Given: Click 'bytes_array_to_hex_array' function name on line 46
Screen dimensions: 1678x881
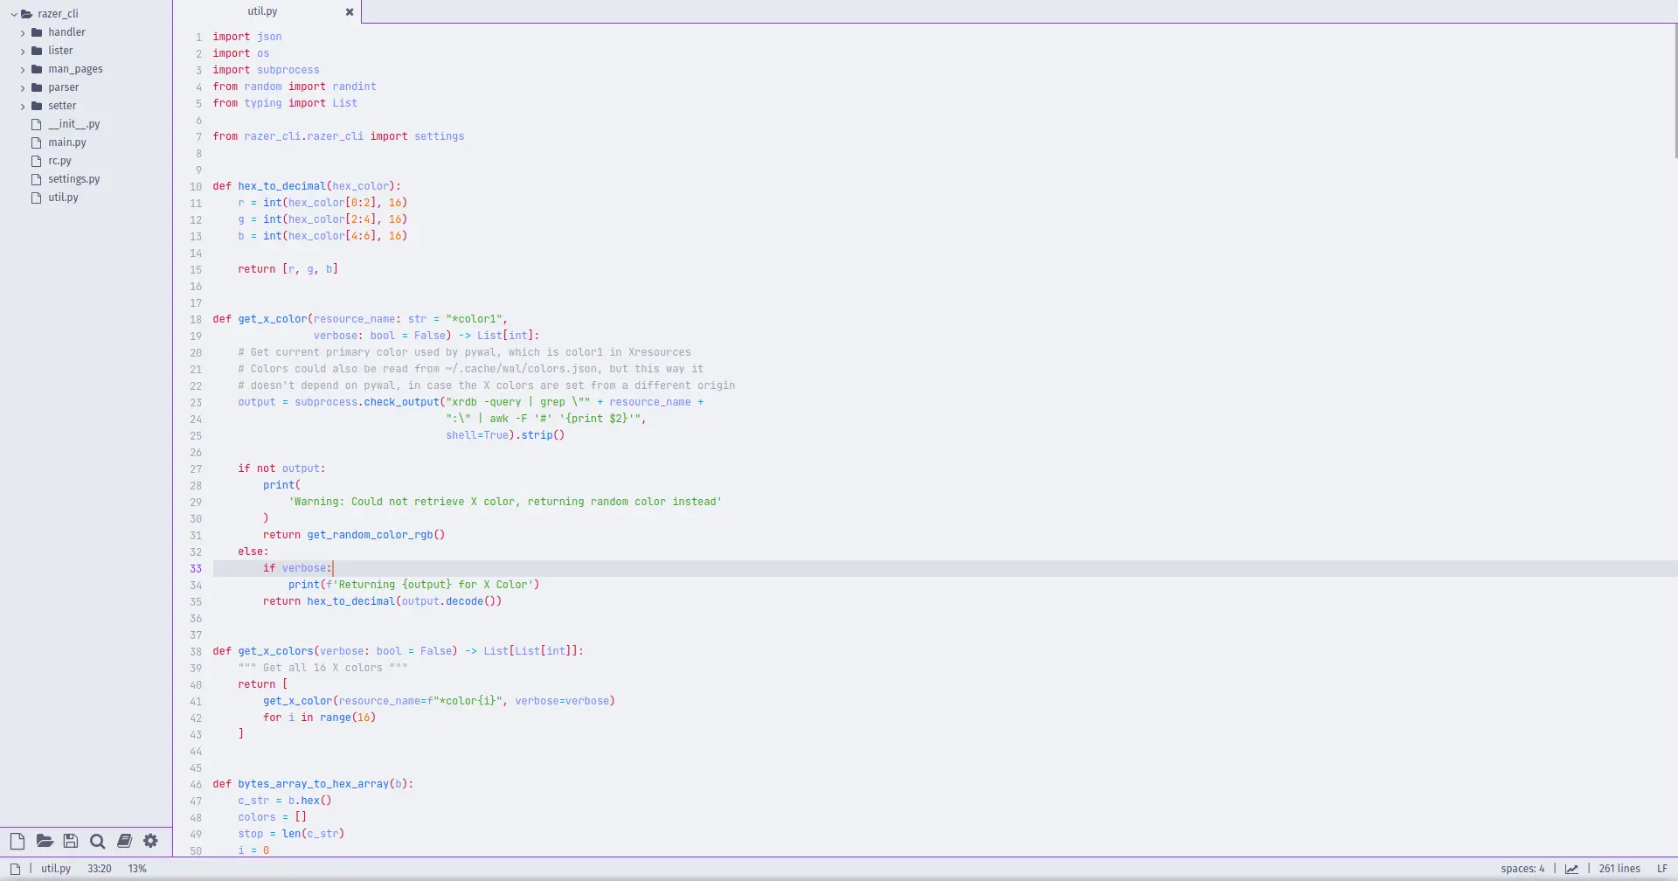Looking at the screenshot, I should click(x=313, y=784).
